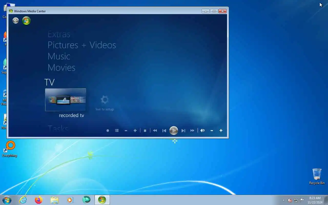Viewport: 328px width, 205px height.
Task: Go back using the back arrow
Action: (x=16, y=20)
